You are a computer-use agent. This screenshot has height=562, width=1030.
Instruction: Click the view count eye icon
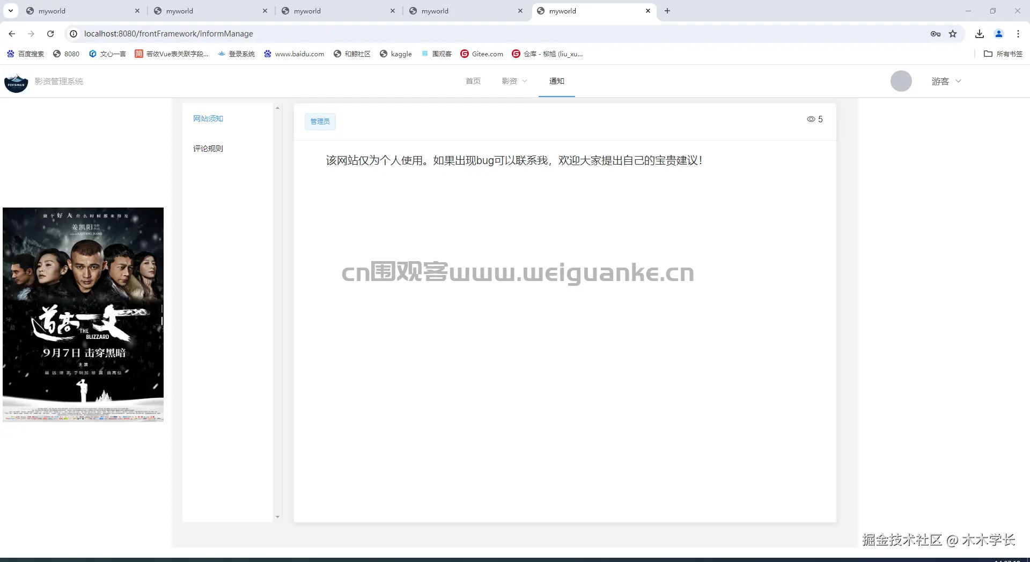click(810, 119)
